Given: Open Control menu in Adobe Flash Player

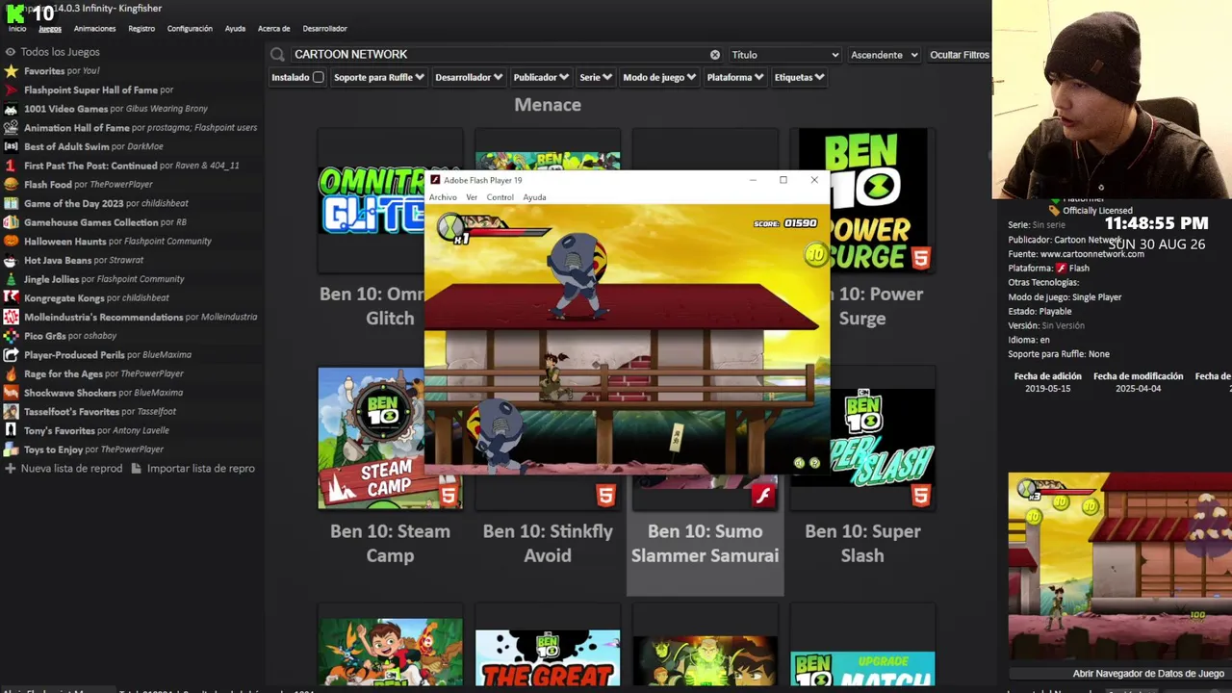Looking at the screenshot, I should pos(500,197).
